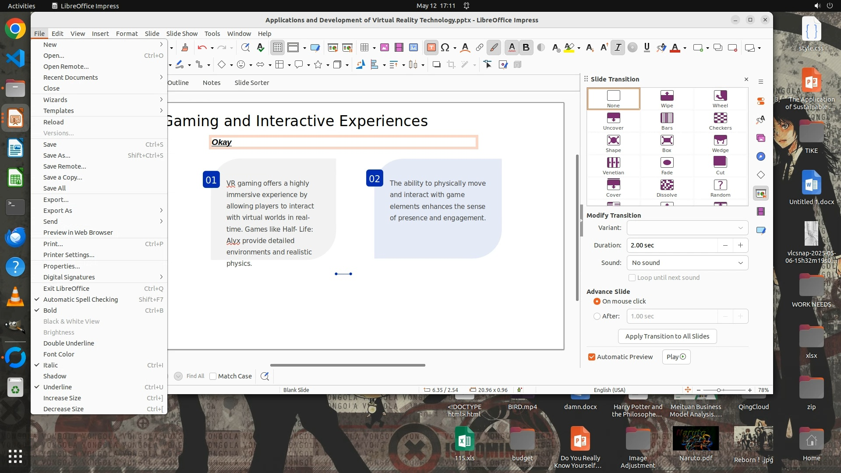Click Apply Transition to All Slides
The width and height of the screenshot is (841, 473).
click(667, 336)
